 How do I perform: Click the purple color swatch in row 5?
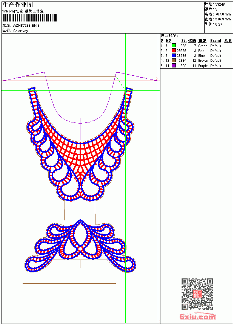[x=174, y=66]
